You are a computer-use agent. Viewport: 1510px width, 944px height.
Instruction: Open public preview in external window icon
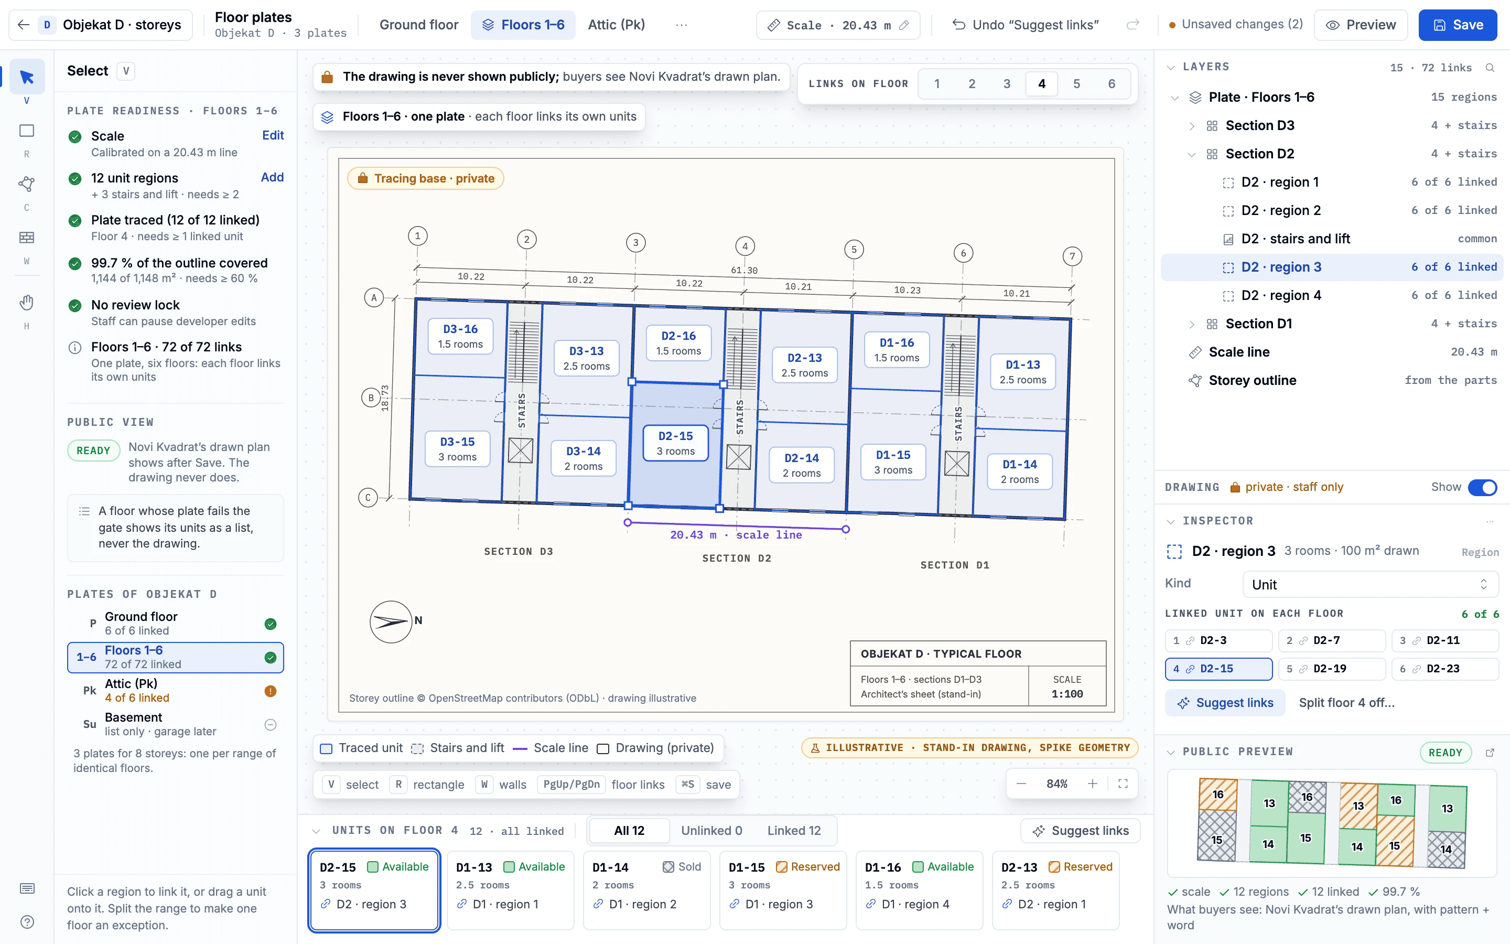[1490, 753]
